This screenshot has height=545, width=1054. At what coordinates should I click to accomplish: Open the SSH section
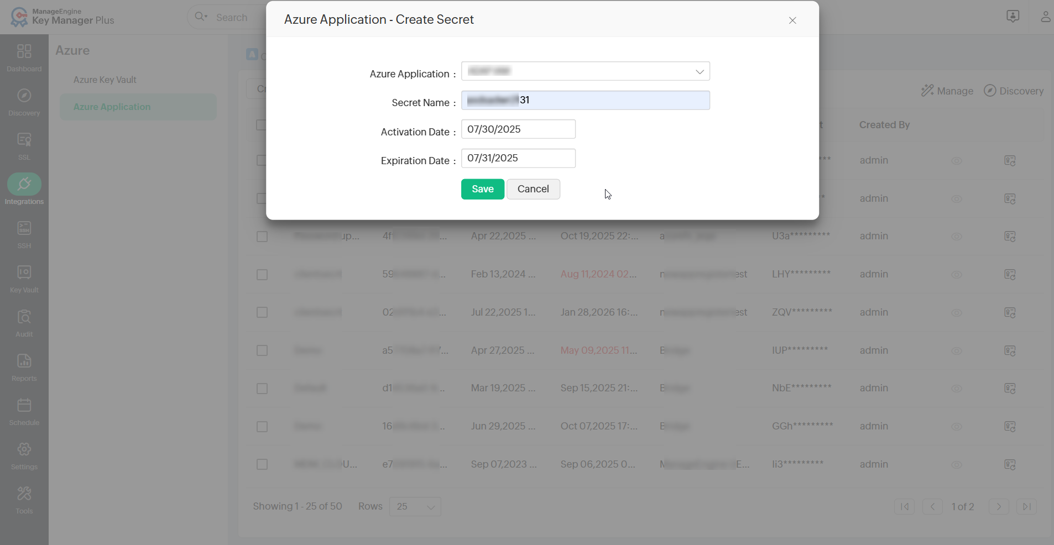(24, 234)
